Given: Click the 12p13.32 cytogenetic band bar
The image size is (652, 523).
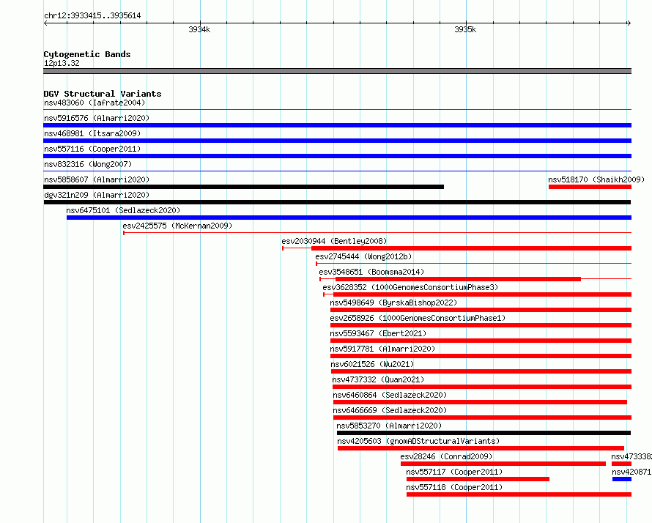Looking at the screenshot, I should coord(337,71).
